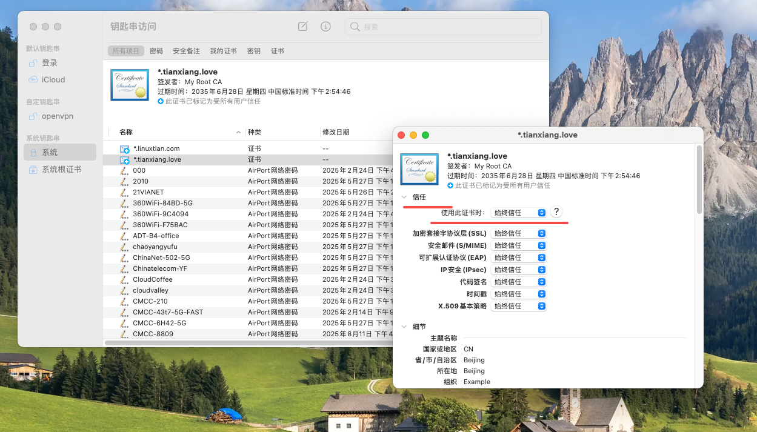Image resolution: width=757 pixels, height=432 pixels.
Task: Select the 系统根证书 keychain
Action: [61, 170]
